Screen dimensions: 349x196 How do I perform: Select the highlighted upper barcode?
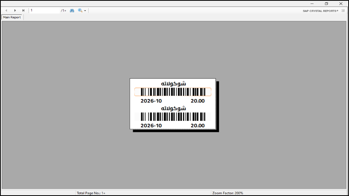pos(173,92)
